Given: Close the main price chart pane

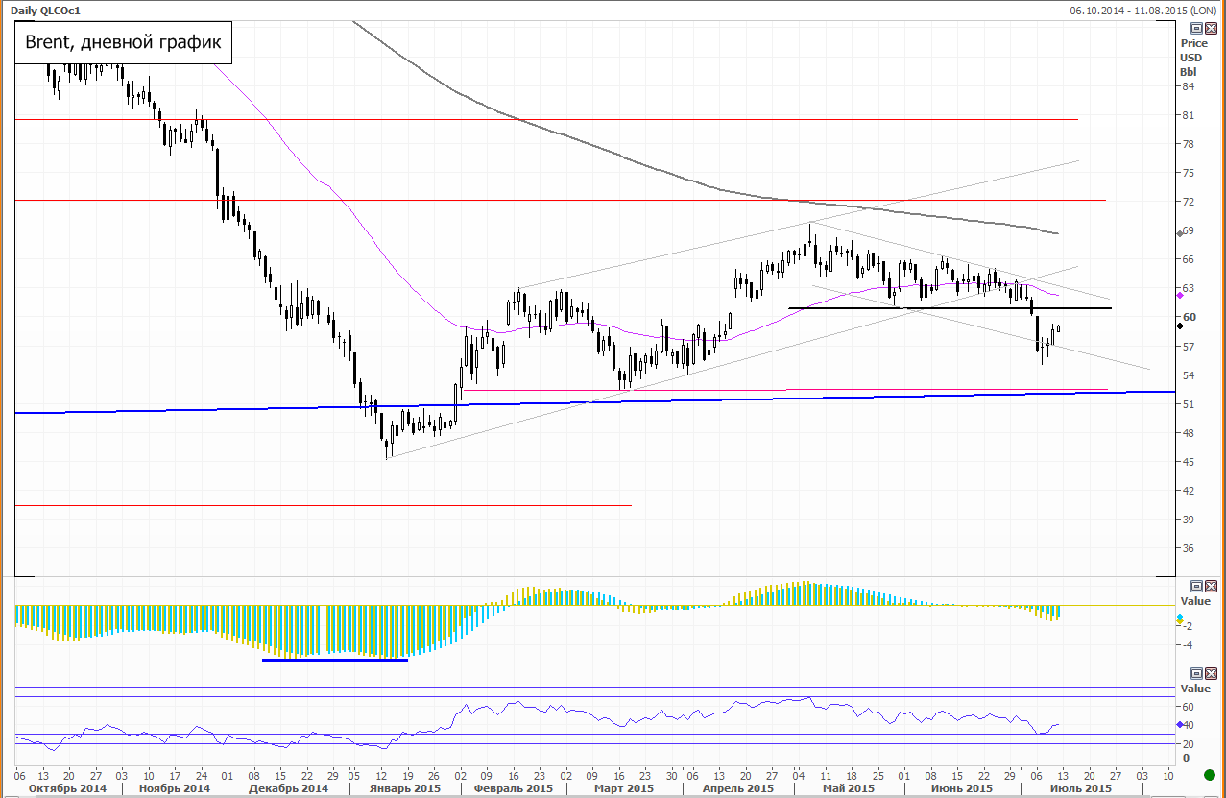Looking at the screenshot, I should pos(1210,30).
